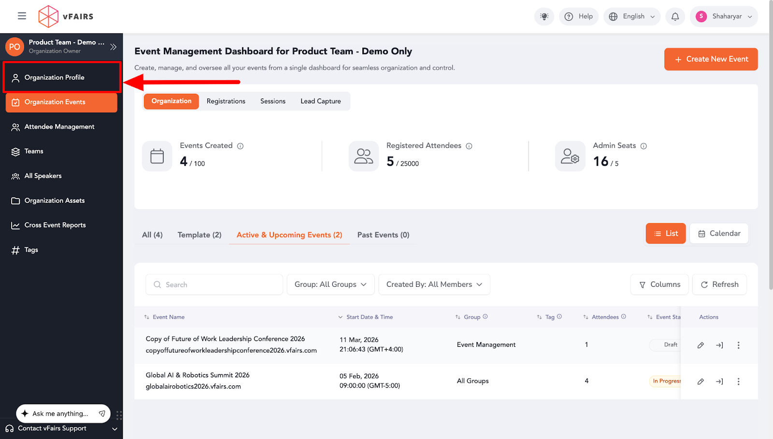The height and width of the screenshot is (439, 773).
Task: Sort table by Event Name column
Action: coord(168,317)
